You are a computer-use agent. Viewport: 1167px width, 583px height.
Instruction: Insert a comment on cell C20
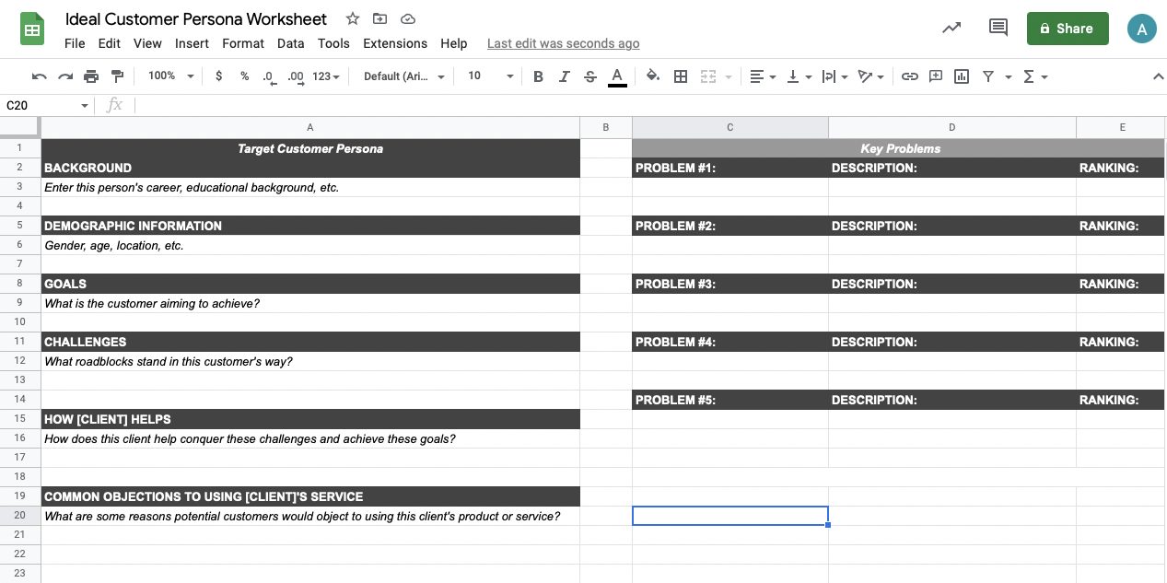point(935,76)
